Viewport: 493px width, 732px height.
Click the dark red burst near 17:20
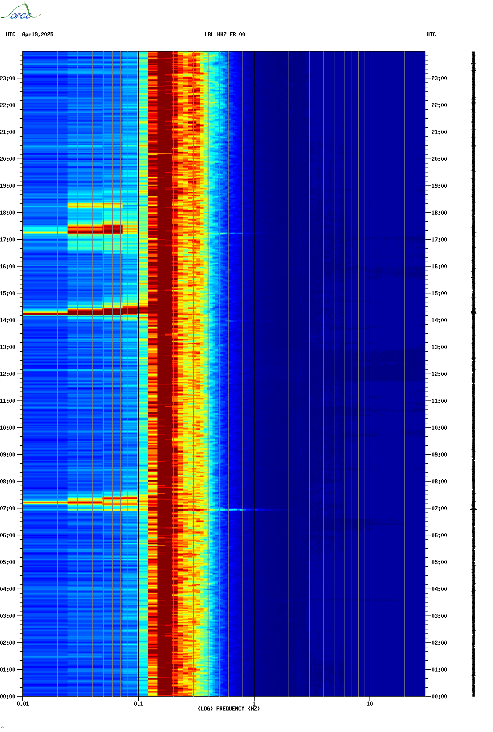pyautogui.click(x=95, y=229)
